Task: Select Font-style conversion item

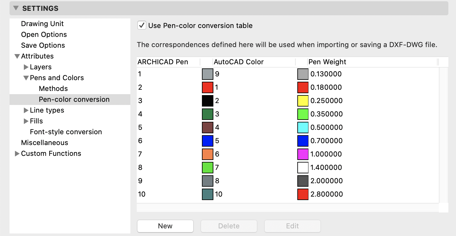Action: coord(66,132)
